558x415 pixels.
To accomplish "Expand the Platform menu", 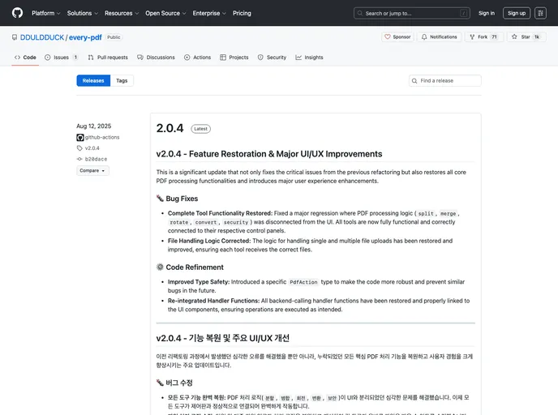I will pos(45,13).
